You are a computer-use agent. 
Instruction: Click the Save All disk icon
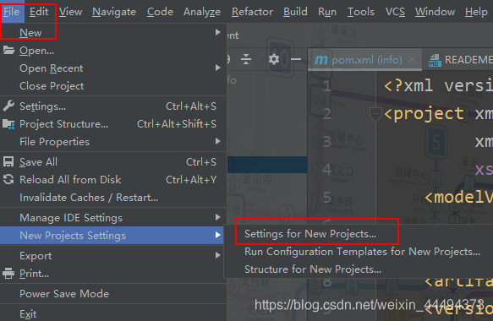8,161
